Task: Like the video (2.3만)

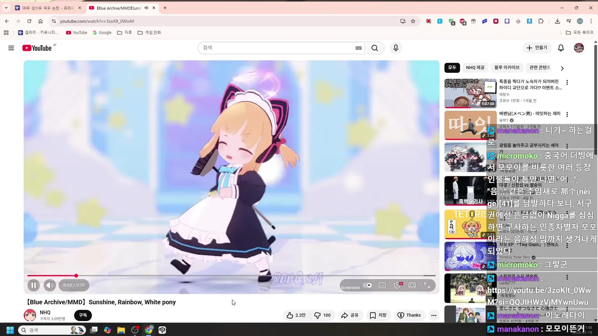Action: 296,315
